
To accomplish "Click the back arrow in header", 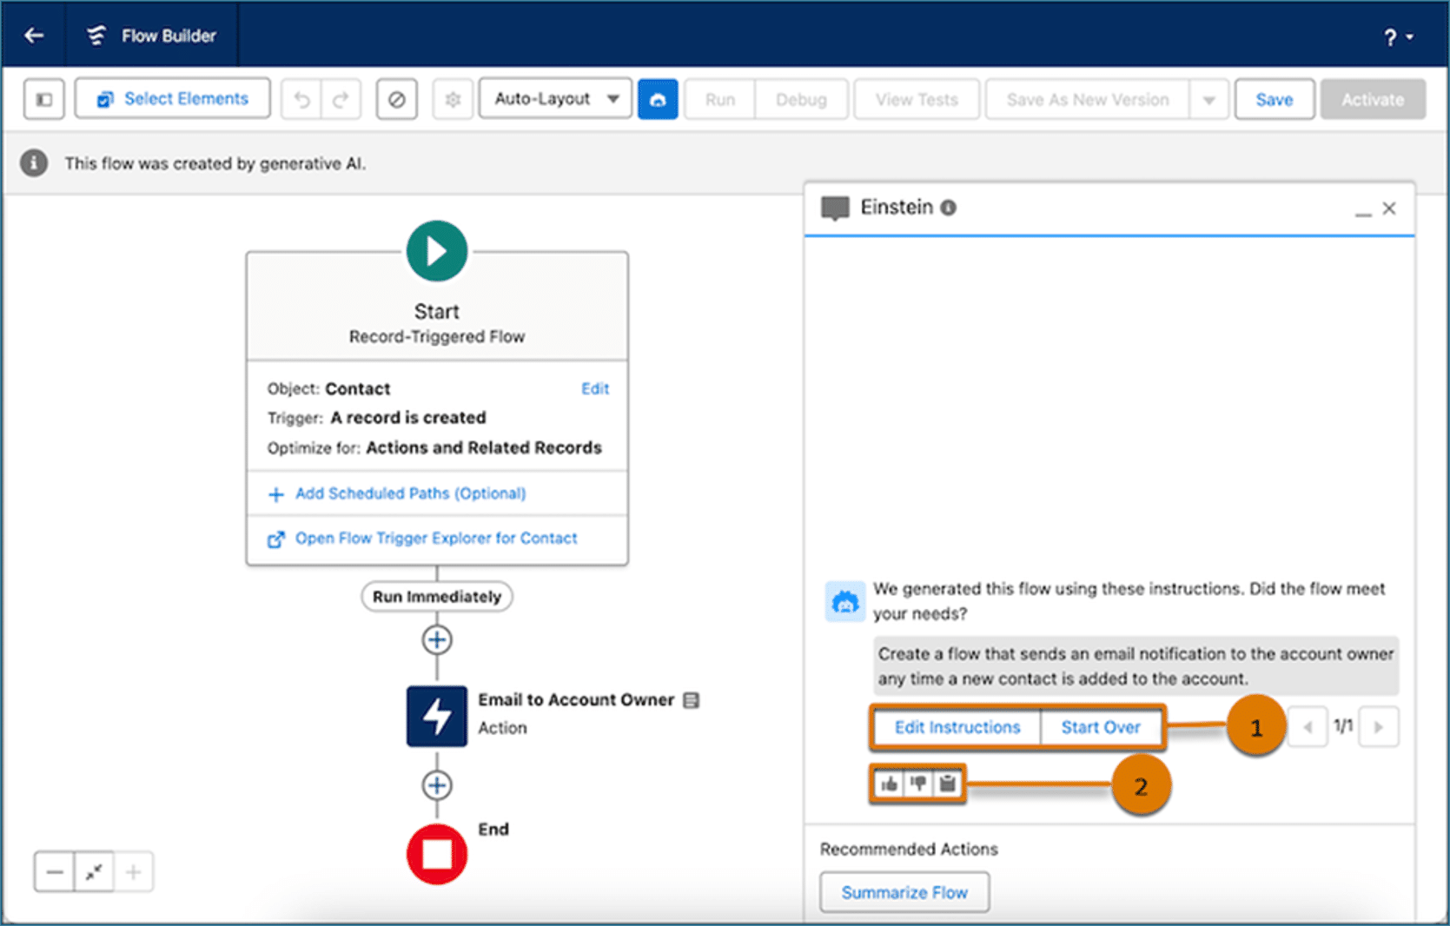I will tap(34, 36).
